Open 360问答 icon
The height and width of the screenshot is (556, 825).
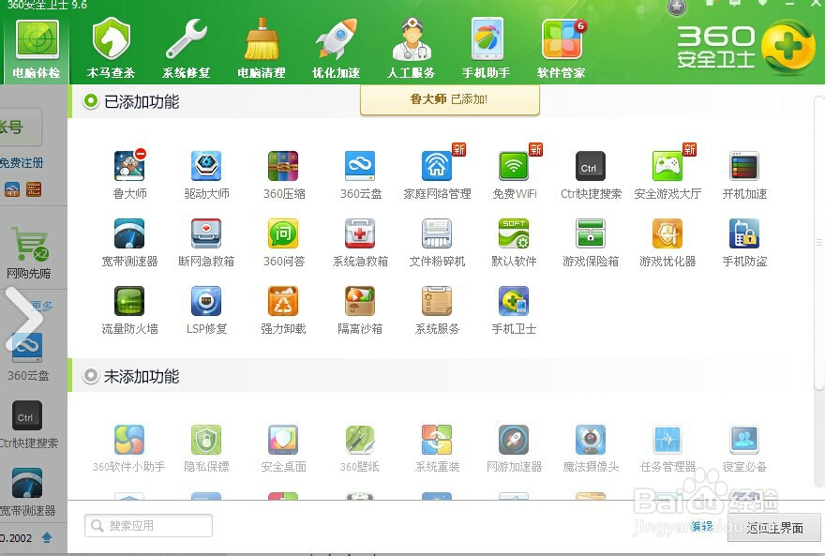tap(283, 233)
